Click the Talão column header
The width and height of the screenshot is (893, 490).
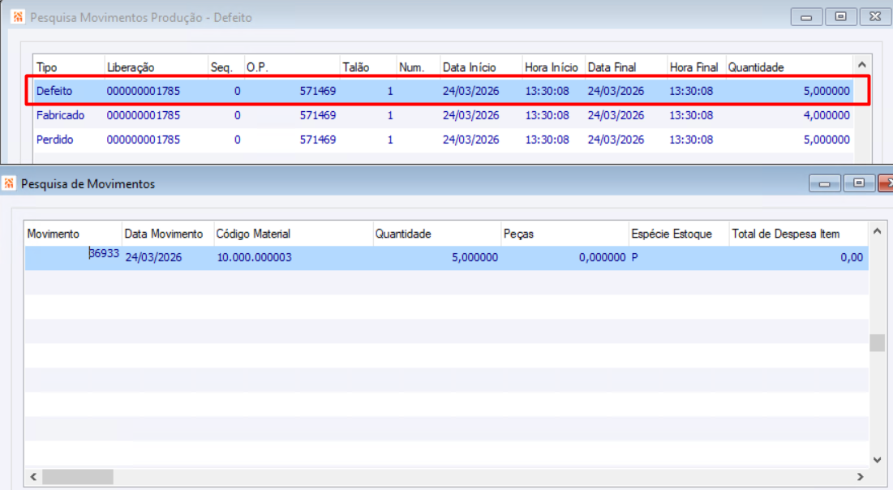coord(368,67)
